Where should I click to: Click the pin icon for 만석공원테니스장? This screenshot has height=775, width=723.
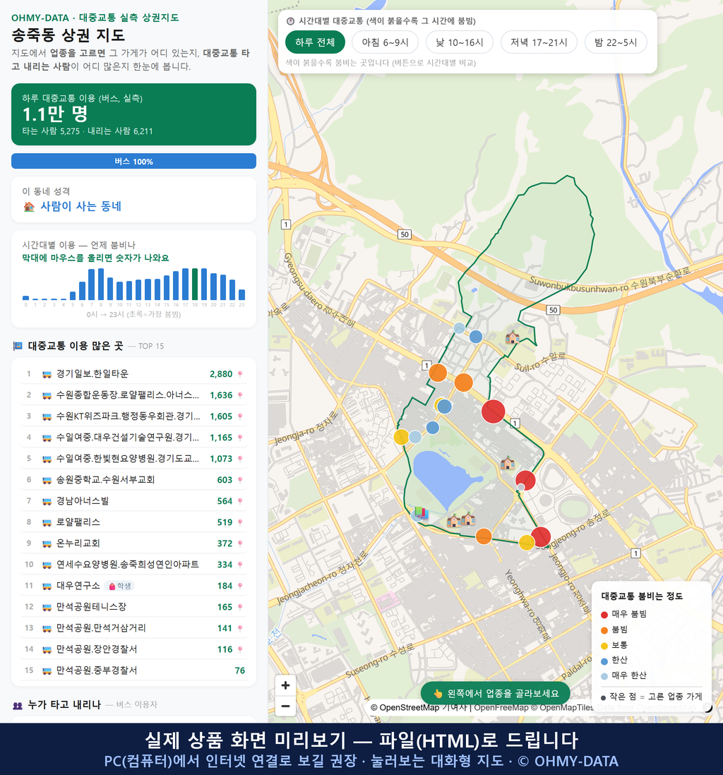[240, 608]
